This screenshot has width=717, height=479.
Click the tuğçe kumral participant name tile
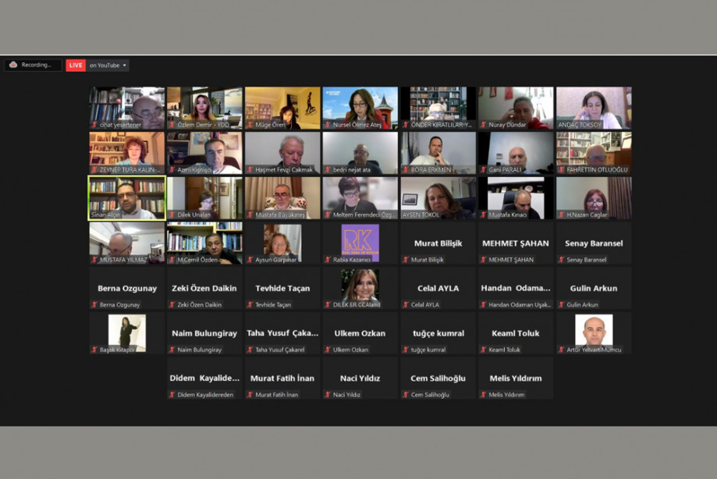pos(438,333)
